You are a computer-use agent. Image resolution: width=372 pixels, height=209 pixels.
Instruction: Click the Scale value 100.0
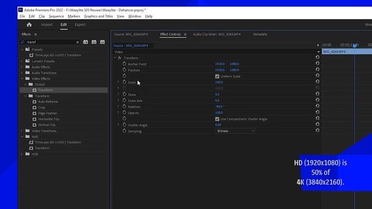[x=219, y=82]
